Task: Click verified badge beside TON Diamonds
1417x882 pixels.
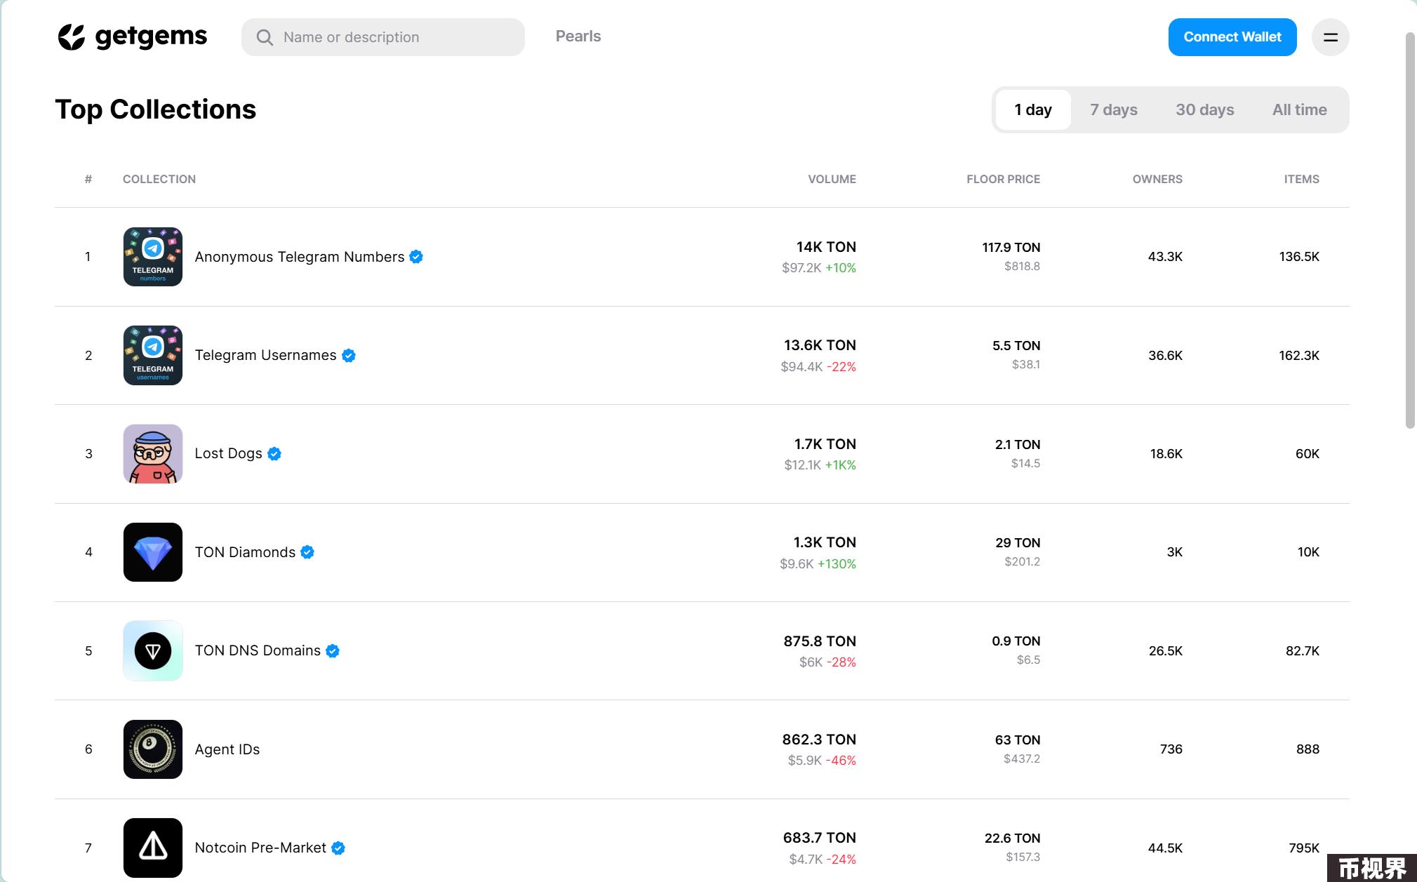Action: point(307,552)
